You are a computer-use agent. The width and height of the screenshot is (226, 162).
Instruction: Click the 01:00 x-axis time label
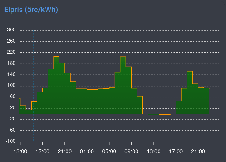pyautogui.click(x=87, y=152)
